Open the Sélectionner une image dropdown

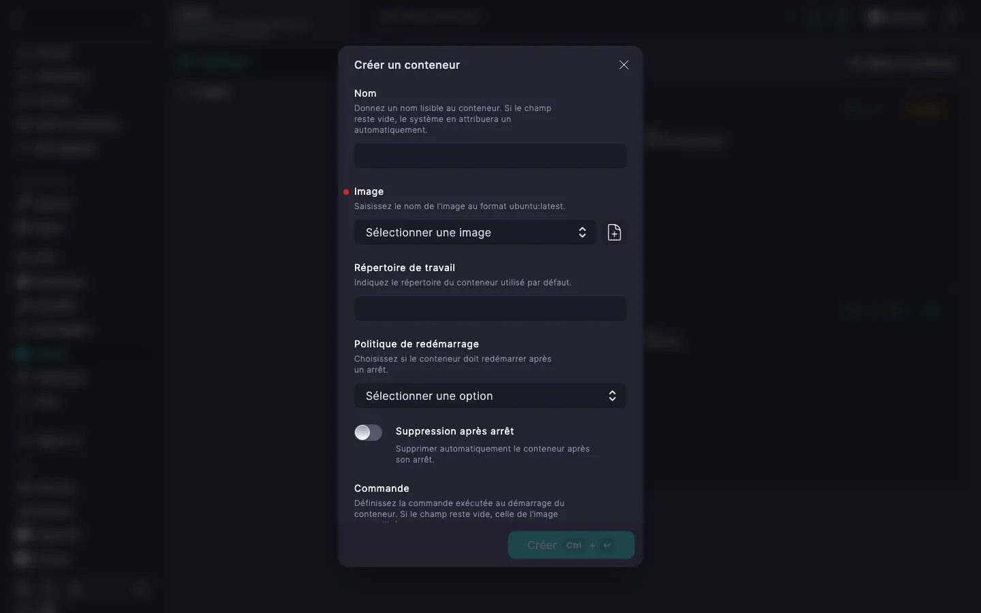[x=476, y=232]
